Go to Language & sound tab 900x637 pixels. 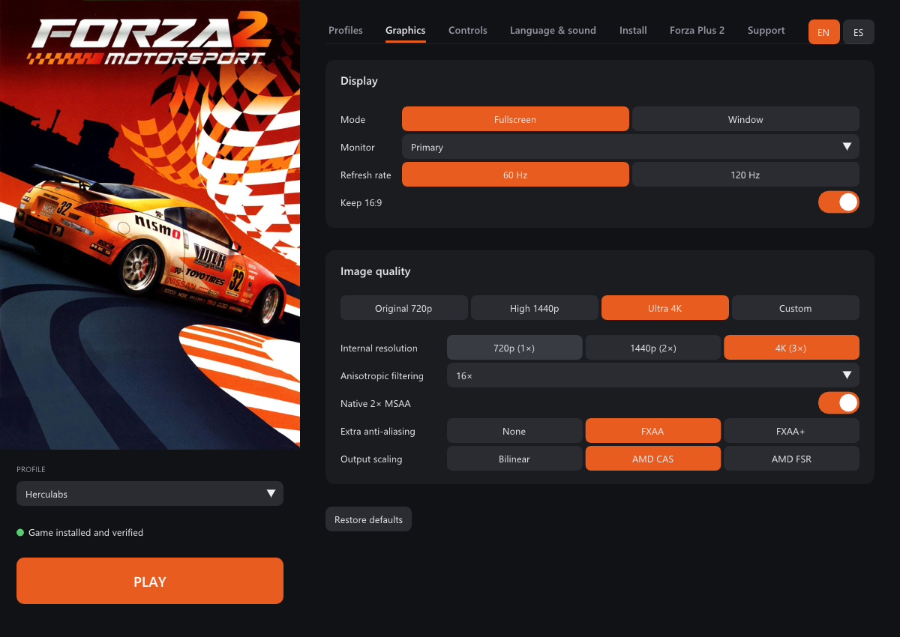click(553, 31)
